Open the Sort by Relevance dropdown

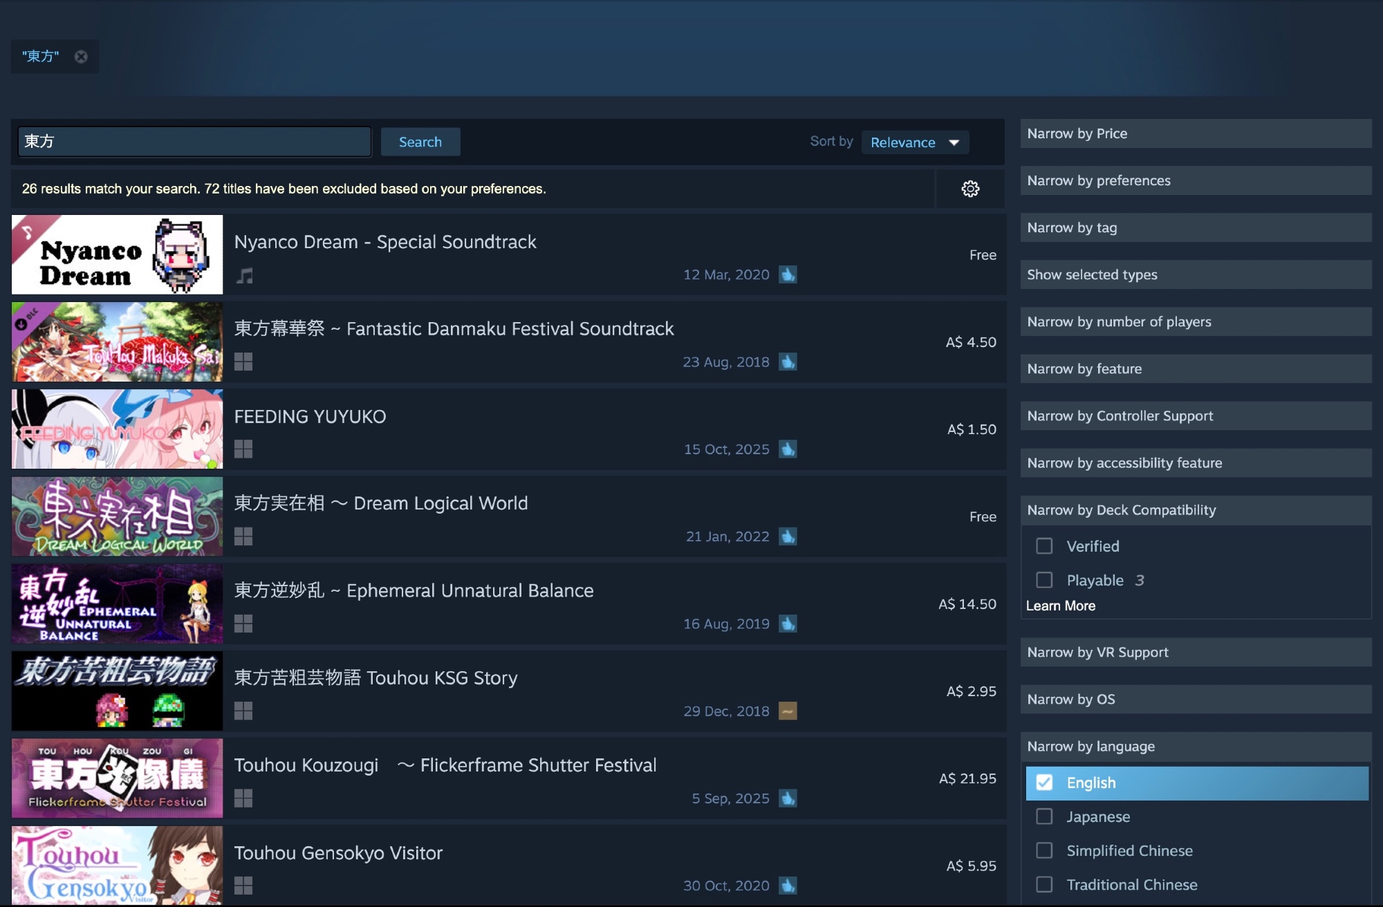(914, 142)
